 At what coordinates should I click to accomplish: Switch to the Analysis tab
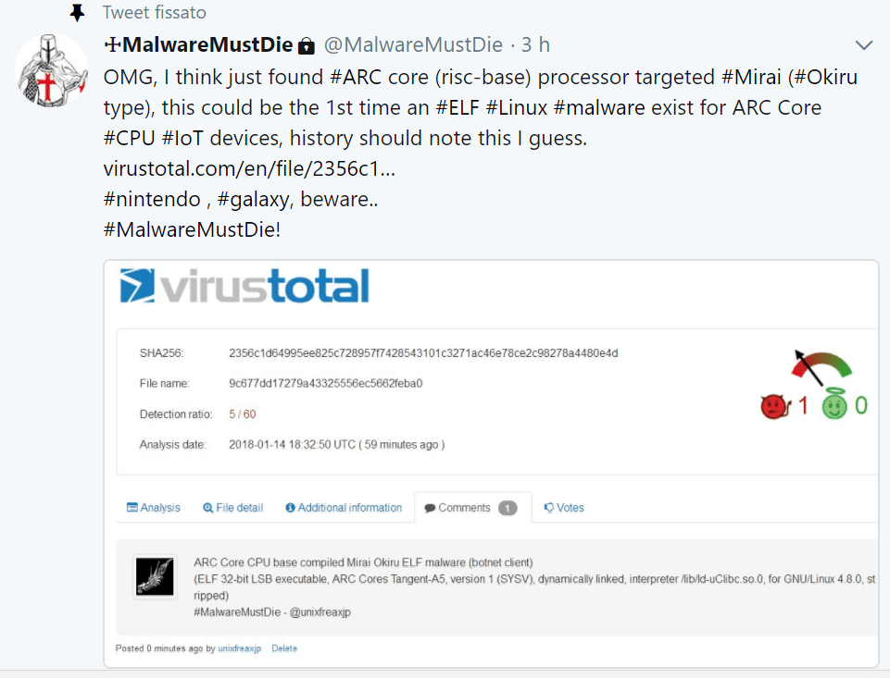tap(153, 508)
